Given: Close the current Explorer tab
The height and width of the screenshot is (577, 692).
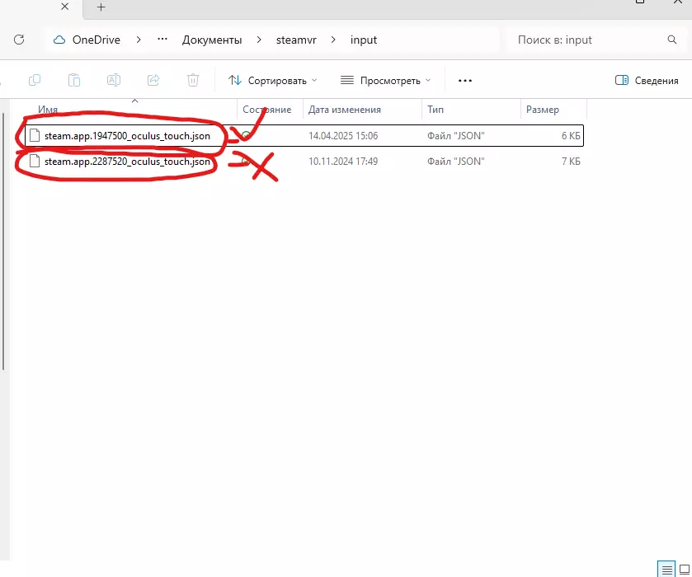Looking at the screenshot, I should tap(65, 7).
